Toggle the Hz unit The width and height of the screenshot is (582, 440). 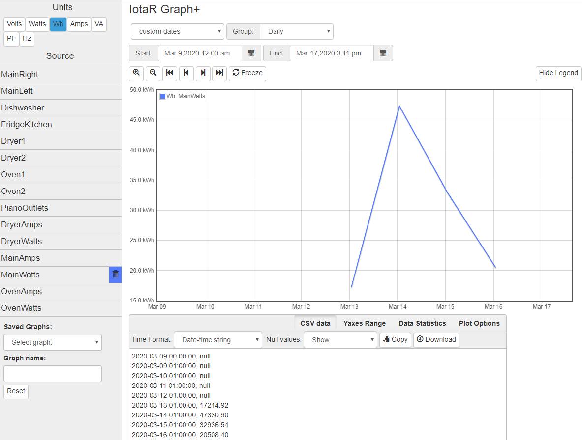tap(27, 39)
